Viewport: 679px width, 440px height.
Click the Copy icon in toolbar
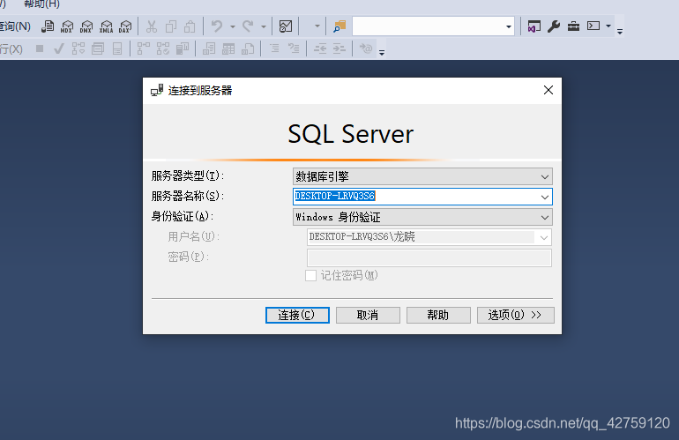[x=171, y=26]
